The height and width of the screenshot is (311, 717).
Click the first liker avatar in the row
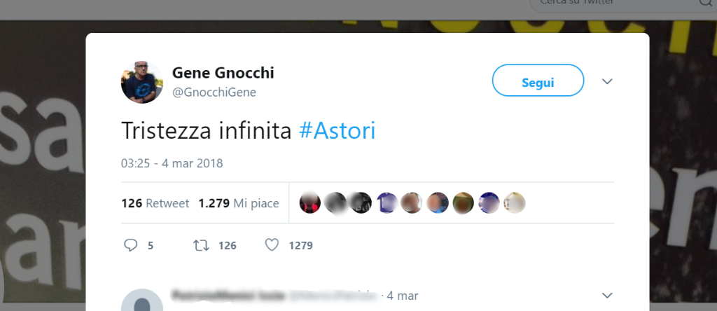309,203
